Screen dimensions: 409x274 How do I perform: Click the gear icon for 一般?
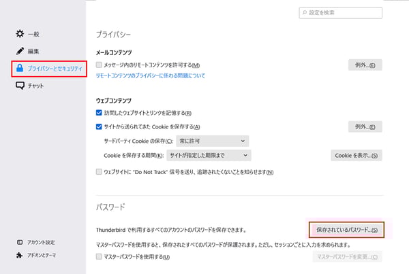click(20, 33)
